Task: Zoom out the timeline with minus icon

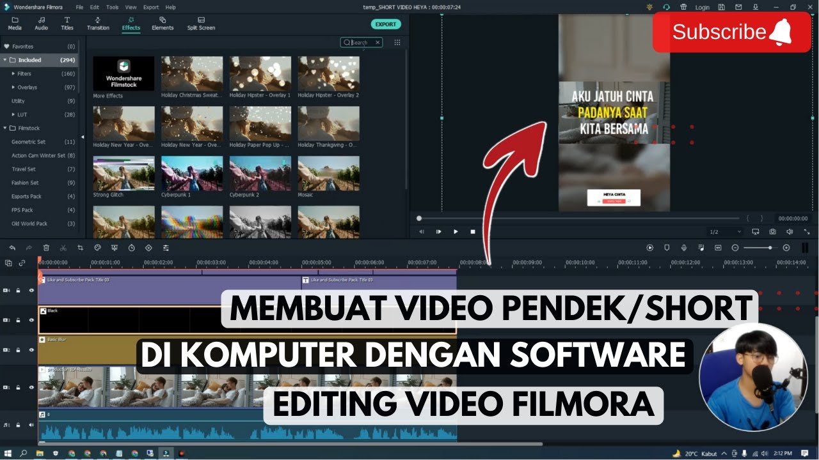Action: point(735,247)
